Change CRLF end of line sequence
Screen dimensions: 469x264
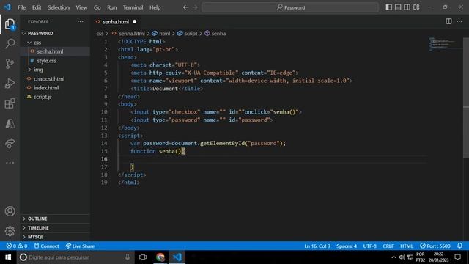(388, 246)
